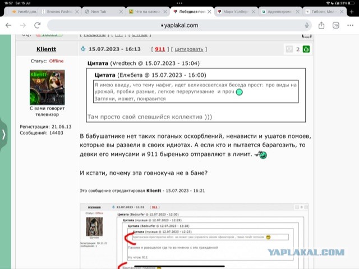Close the active 'Победная пос' tab
This screenshot has width=359, height=269.
point(209,12)
